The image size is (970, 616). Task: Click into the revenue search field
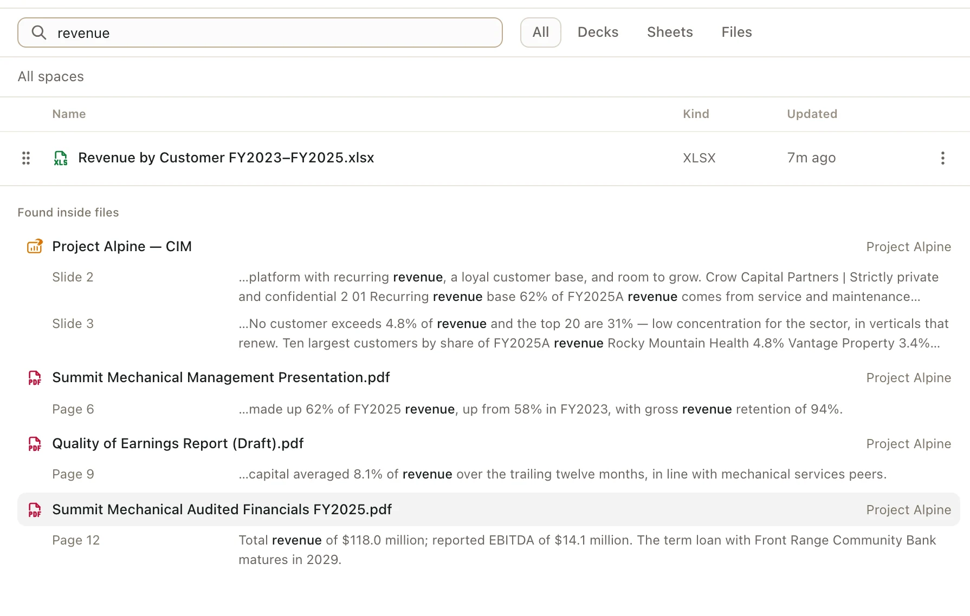260,32
